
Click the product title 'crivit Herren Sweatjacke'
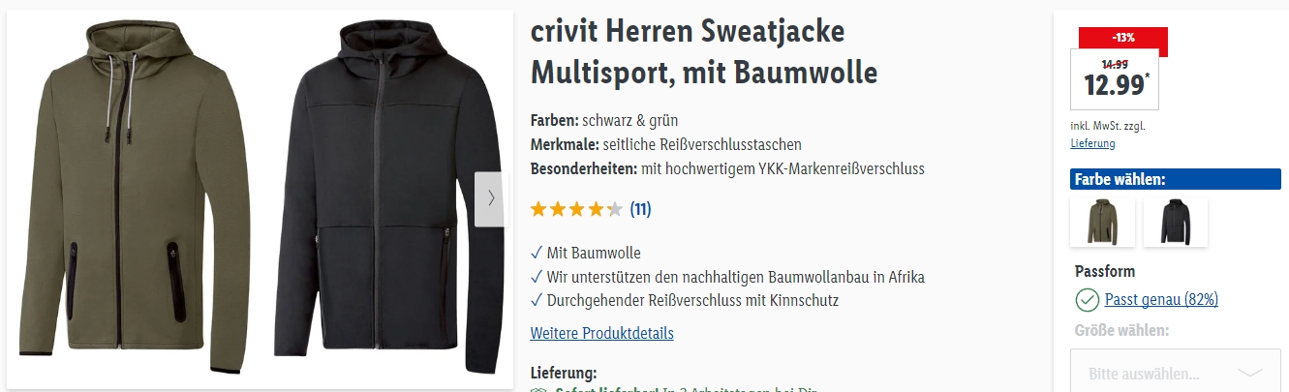click(688, 31)
